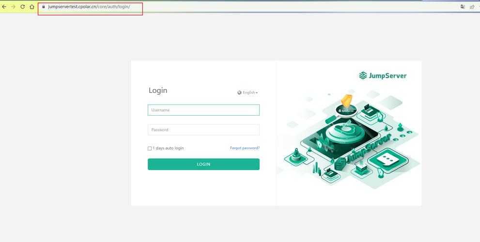Go back with the browser back arrow
This screenshot has width=480, height=242.
tap(4, 7)
